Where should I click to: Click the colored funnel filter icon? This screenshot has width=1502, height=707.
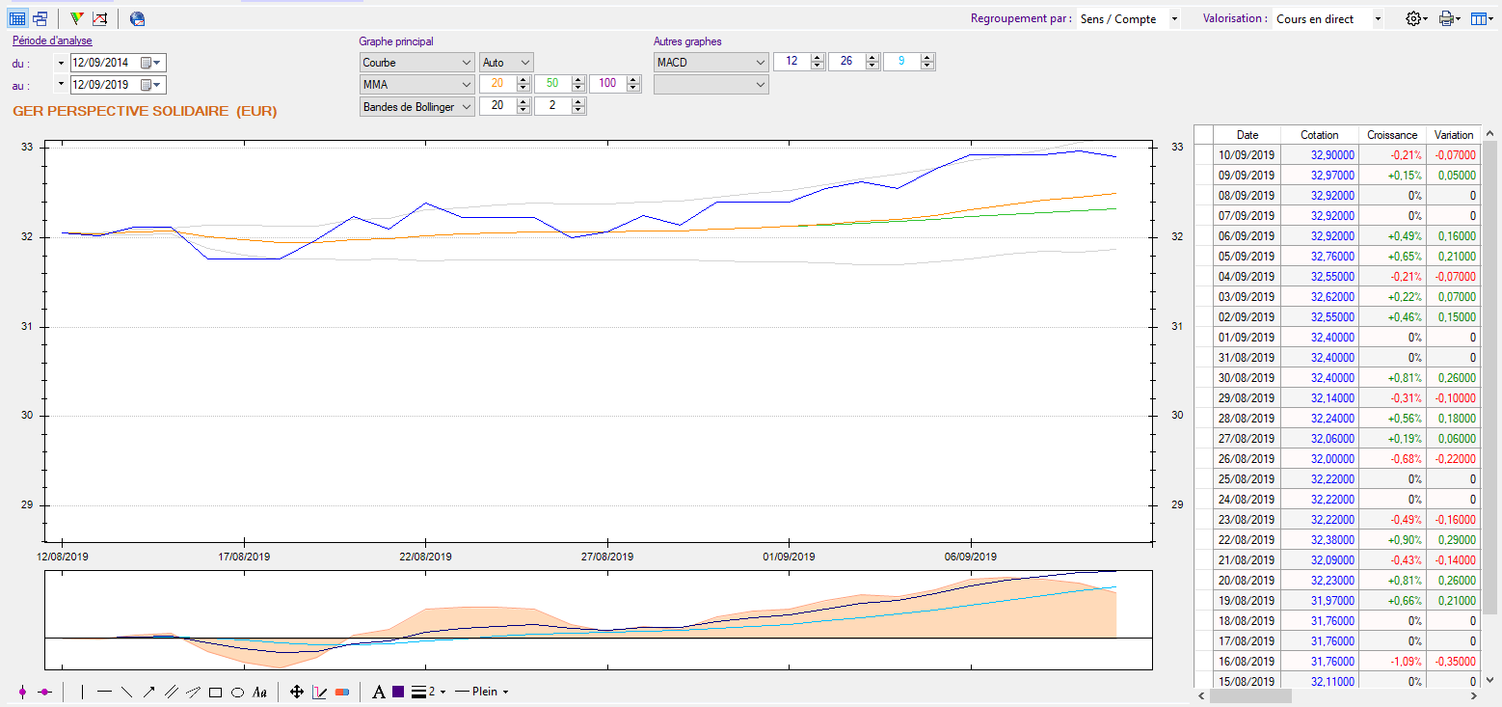tap(76, 18)
